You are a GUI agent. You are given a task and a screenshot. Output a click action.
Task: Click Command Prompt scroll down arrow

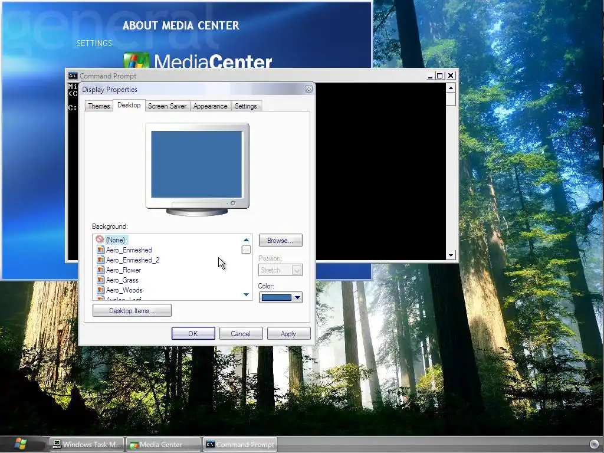click(x=451, y=255)
